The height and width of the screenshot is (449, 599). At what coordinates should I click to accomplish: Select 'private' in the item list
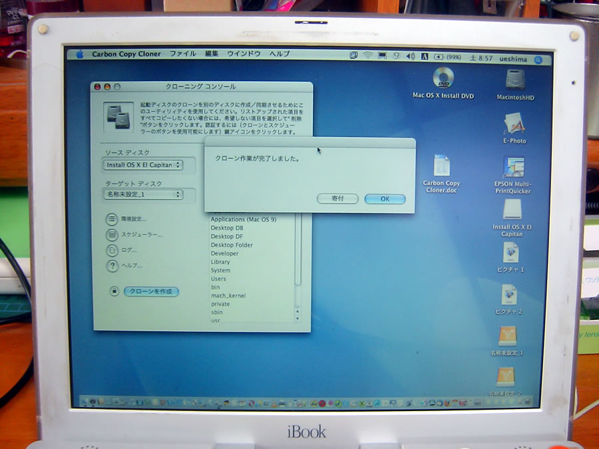pos(220,304)
